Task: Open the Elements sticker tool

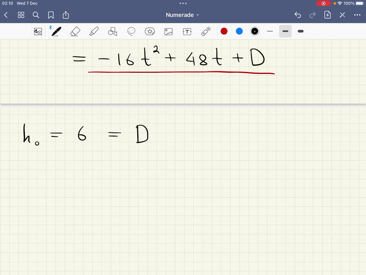Action: coord(150,32)
